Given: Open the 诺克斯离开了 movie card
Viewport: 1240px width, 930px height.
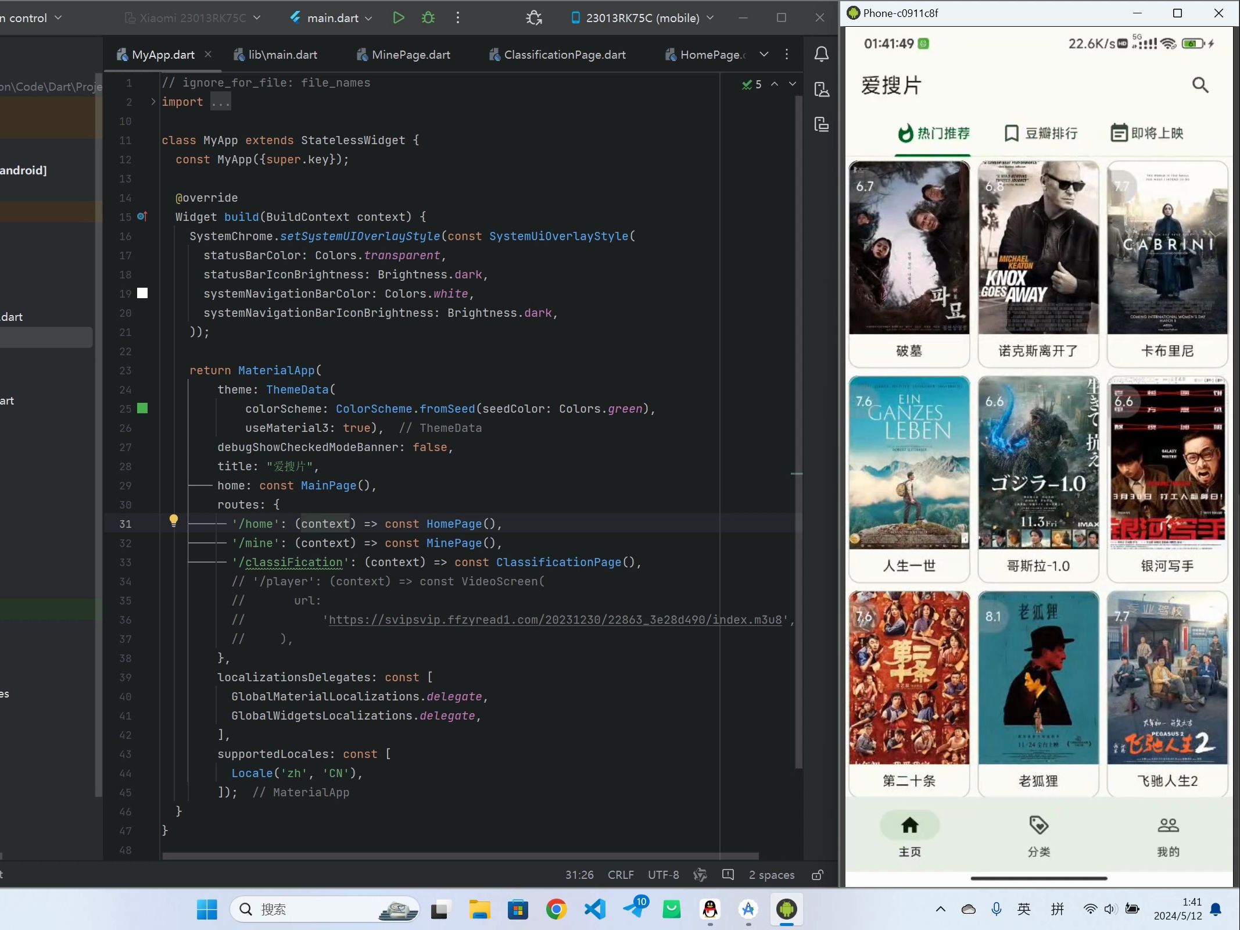Looking at the screenshot, I should click(x=1038, y=264).
